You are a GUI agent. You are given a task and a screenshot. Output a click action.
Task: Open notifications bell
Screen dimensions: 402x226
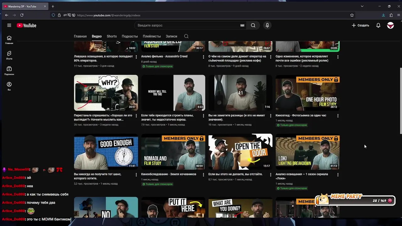tap(378, 25)
